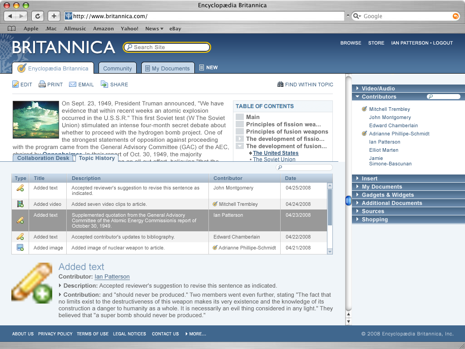Collapse 'The development of fusion...' contents entry
Viewport: 465px width, 349px height.
(x=240, y=146)
